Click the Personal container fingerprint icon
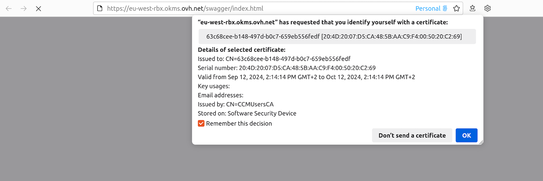This screenshot has height=181, width=543. pyautogui.click(x=445, y=9)
